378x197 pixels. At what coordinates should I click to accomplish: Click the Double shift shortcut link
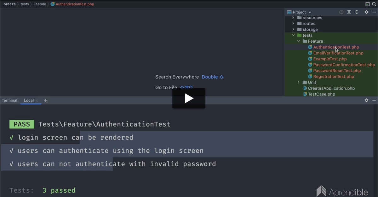(x=213, y=77)
